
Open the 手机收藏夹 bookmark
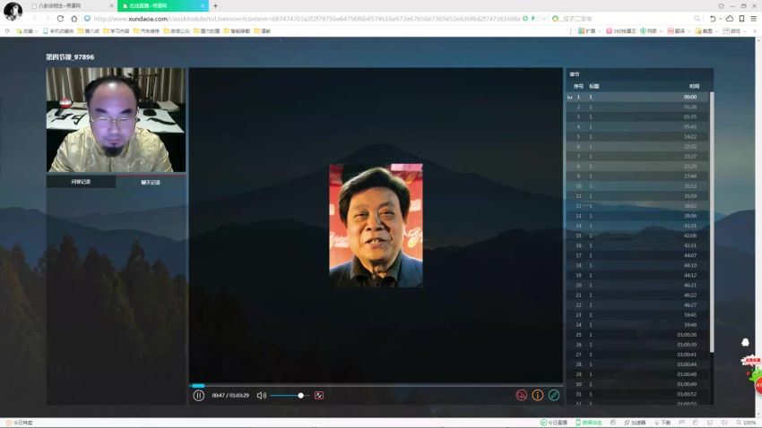(58, 31)
